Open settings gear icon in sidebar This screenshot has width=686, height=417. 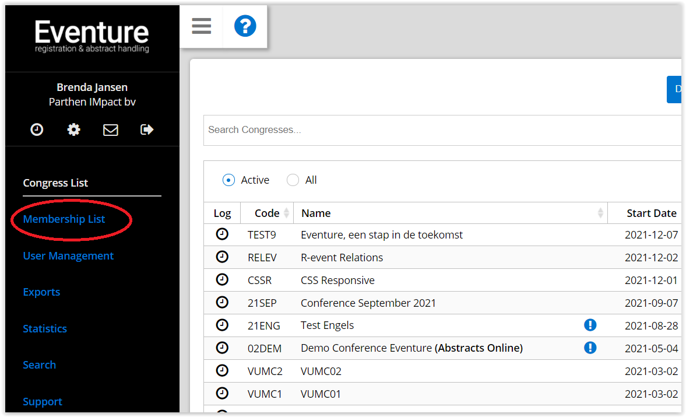pos(73,129)
